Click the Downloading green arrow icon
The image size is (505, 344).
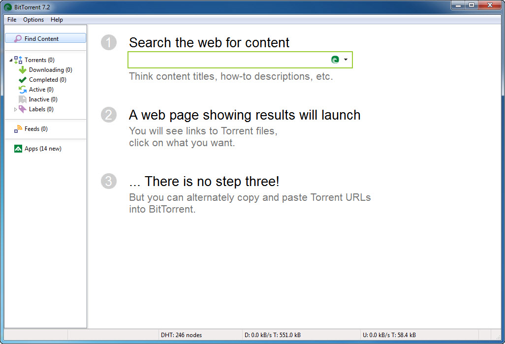pyautogui.click(x=22, y=70)
